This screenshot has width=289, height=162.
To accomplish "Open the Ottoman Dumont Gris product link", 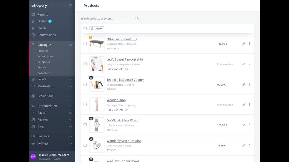I will point(122,39).
